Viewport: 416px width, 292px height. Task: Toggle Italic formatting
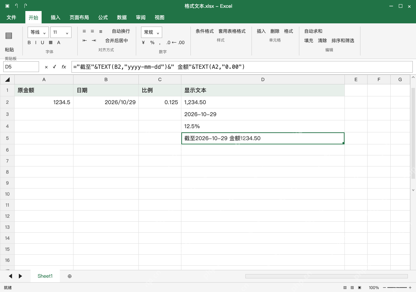[36, 43]
